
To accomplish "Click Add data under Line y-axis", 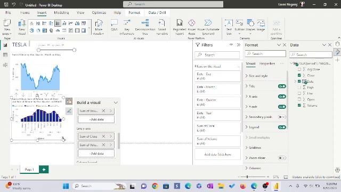I will click(x=96, y=154).
